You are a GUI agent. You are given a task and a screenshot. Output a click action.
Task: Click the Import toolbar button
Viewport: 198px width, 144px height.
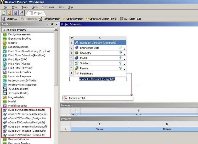point(10,19)
